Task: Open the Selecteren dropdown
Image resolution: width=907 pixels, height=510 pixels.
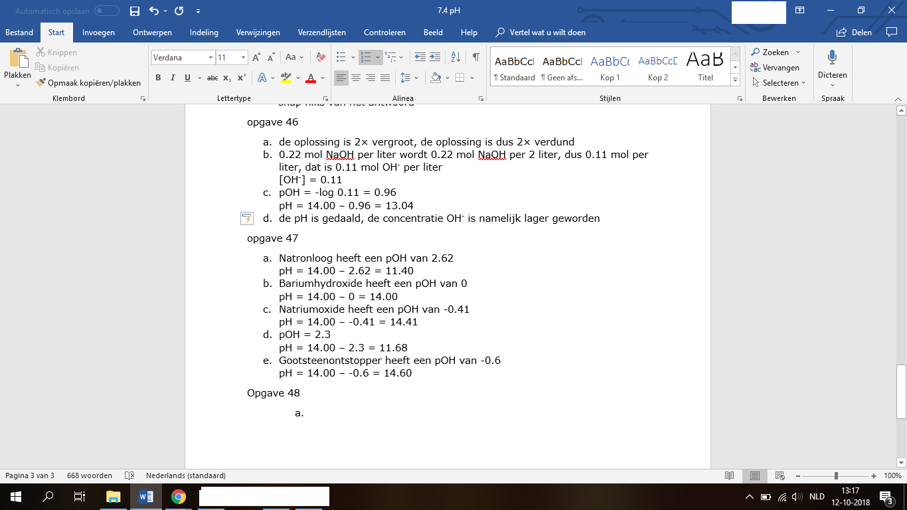Action: pyautogui.click(x=779, y=83)
